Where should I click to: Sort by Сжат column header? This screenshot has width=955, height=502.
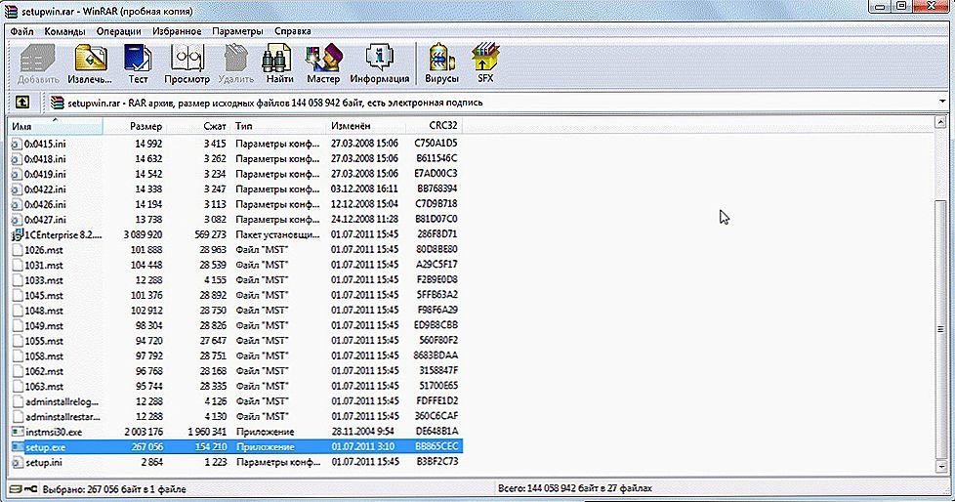198,126
